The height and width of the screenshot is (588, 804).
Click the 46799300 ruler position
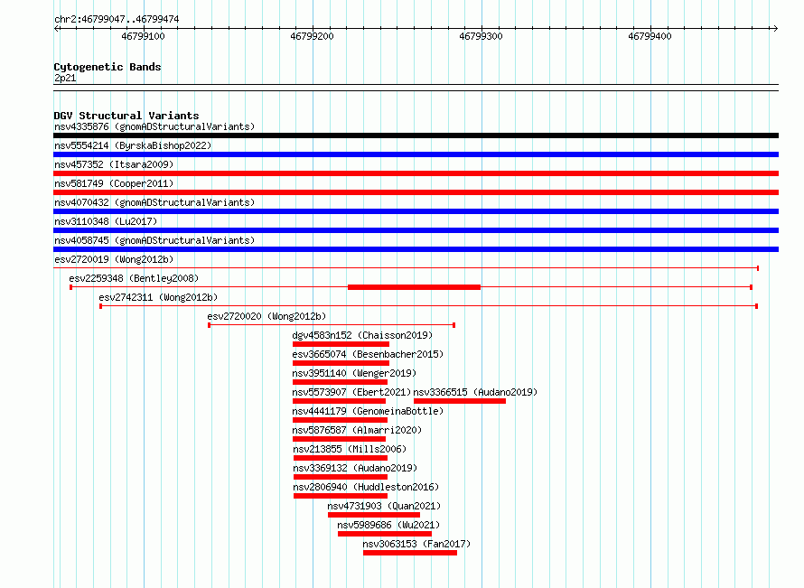481,36
